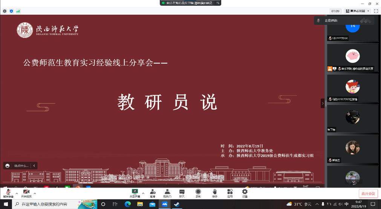This screenshot has height=209, width=381.
Task: Select the last visible participant tile with the light avatar
Action: [353, 176]
